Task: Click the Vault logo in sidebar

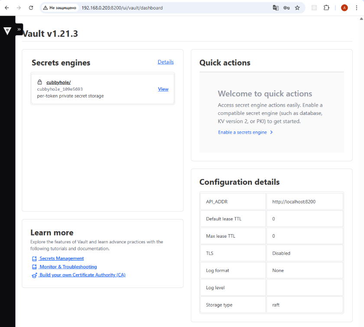Action: point(7,31)
